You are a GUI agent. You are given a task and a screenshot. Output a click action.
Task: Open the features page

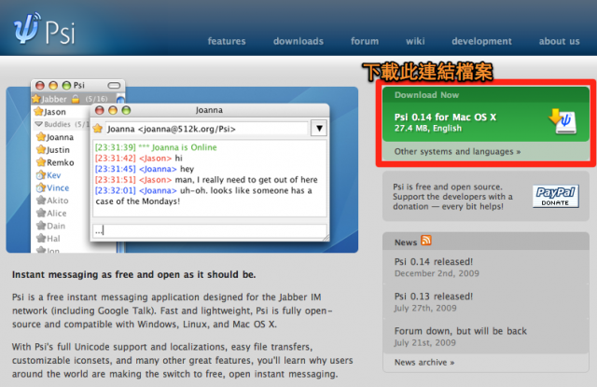coord(227,41)
